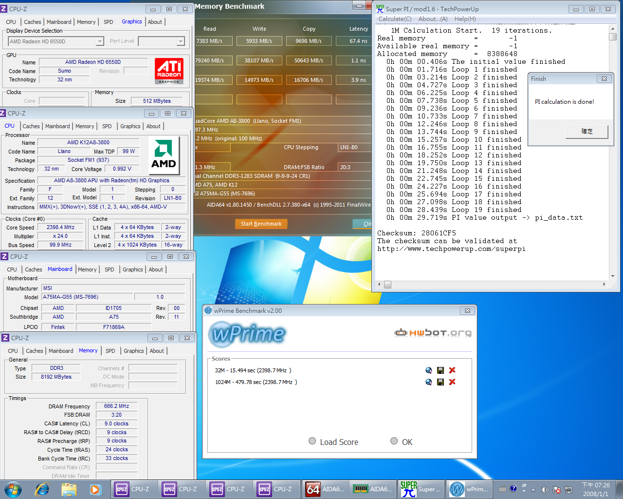Open the Windows Start orb
623x499 pixels.
[x=13, y=489]
